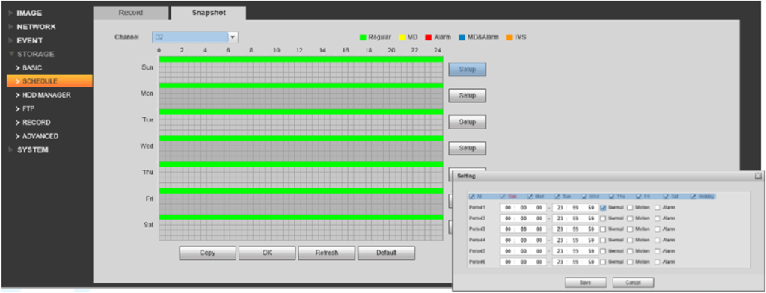Screen dimensions: 766x293
Task: Restore schedule with Default button
Action: (x=387, y=253)
